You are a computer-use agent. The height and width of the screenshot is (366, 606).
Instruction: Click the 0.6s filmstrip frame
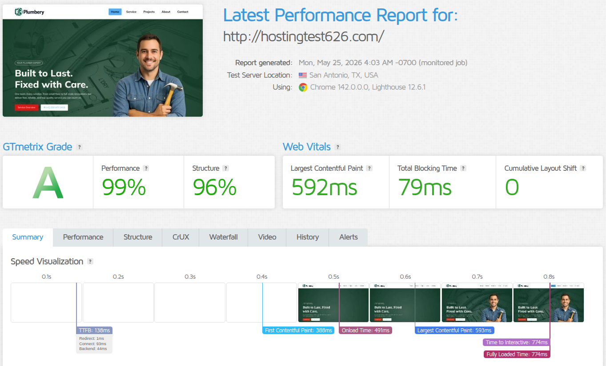click(x=405, y=303)
